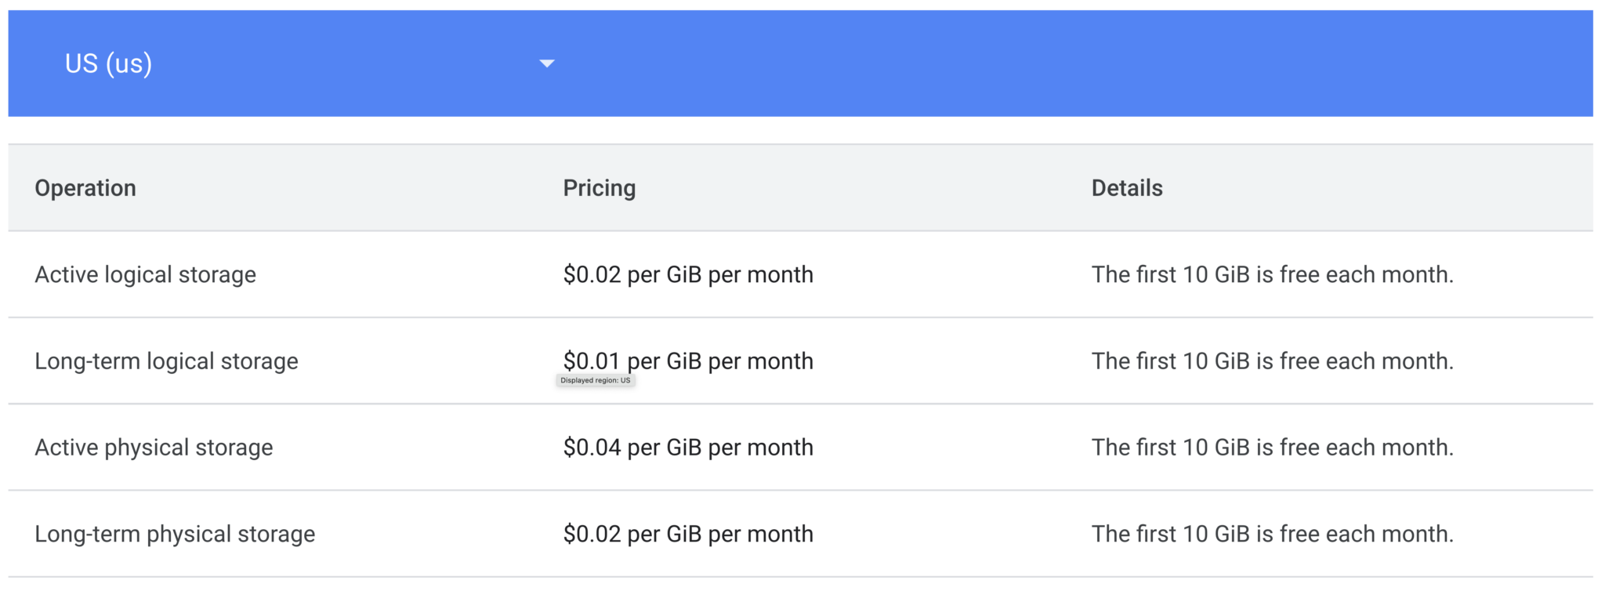This screenshot has width=1605, height=591.
Task: Click the Operation column header
Action: pyautogui.click(x=85, y=187)
